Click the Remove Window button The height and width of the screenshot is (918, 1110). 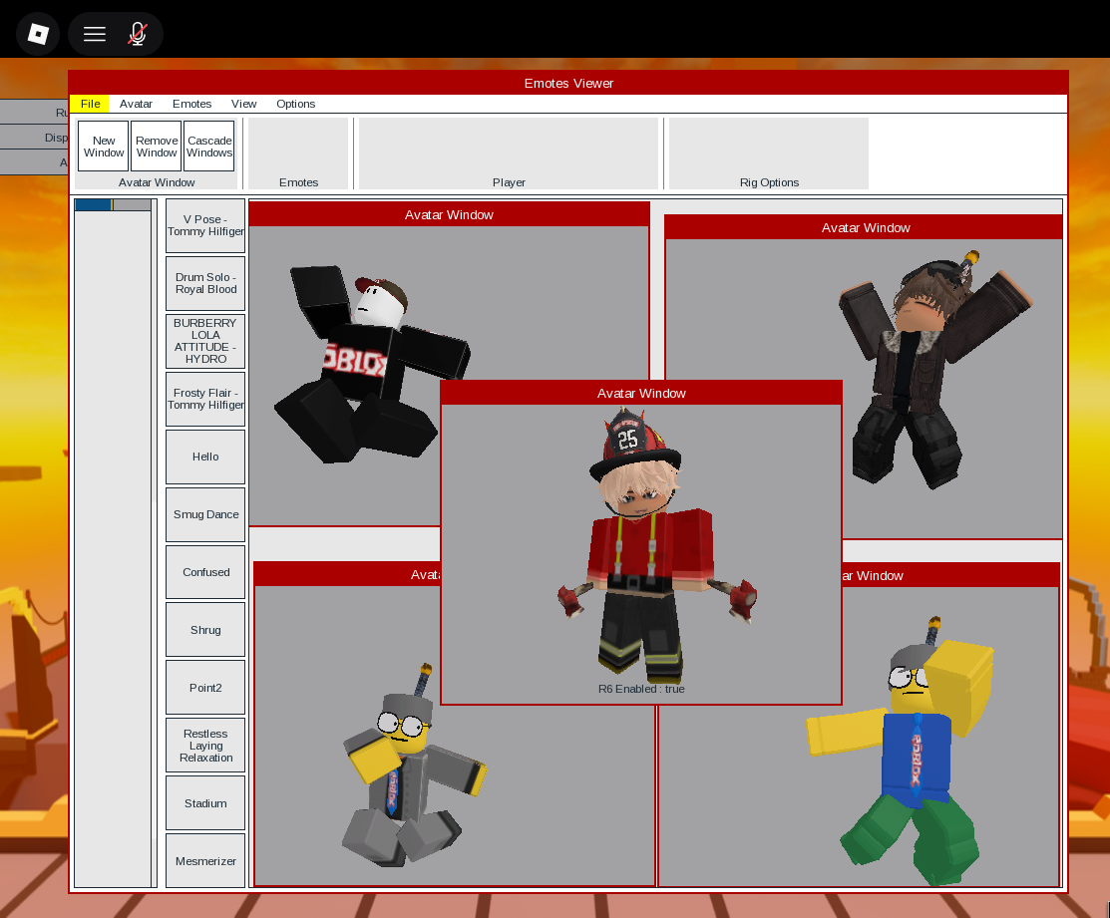pos(157,147)
